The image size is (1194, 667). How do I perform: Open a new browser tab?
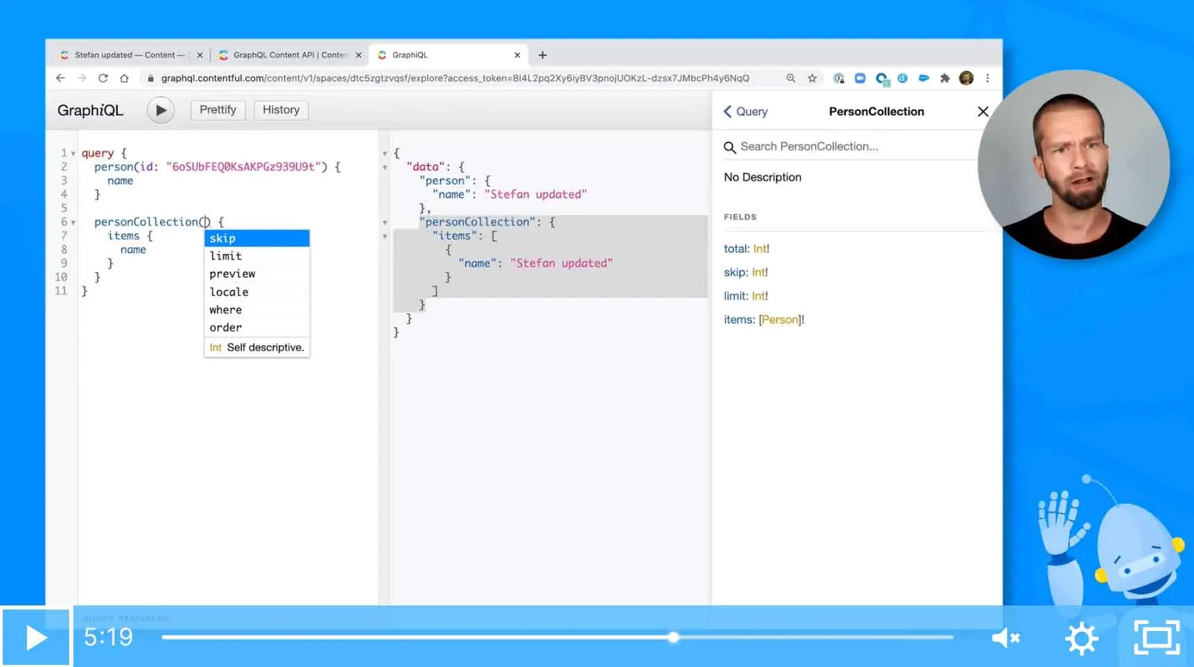pos(542,55)
